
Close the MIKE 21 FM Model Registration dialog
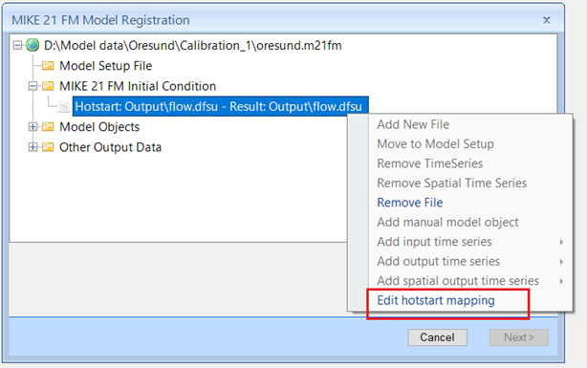[x=547, y=20]
